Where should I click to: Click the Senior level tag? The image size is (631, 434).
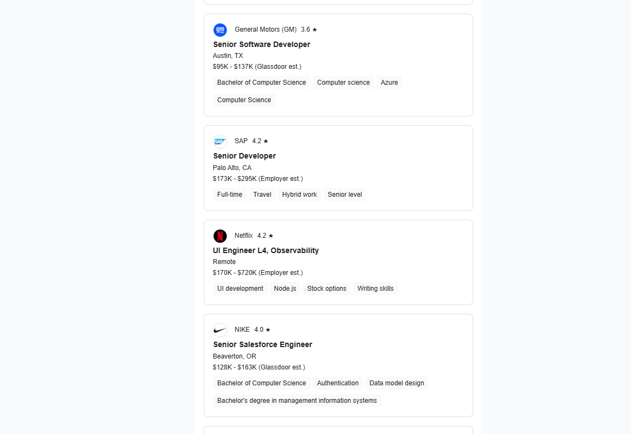click(345, 195)
